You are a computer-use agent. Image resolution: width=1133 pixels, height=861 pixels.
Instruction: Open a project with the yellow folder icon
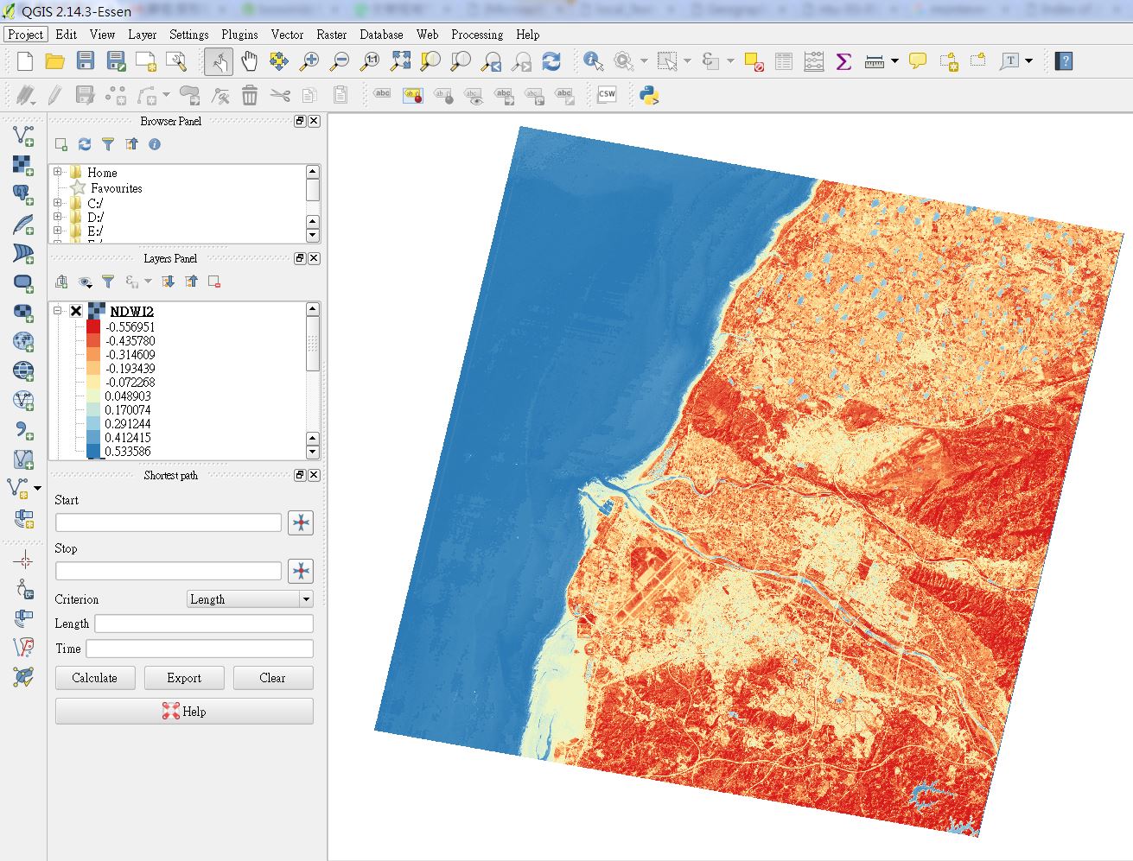point(54,61)
